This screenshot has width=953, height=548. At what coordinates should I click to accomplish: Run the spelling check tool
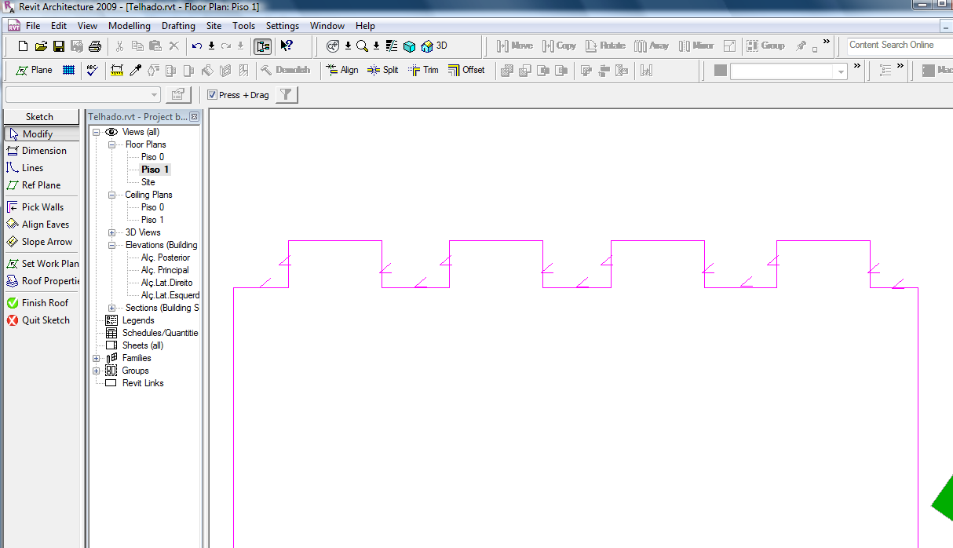[93, 70]
